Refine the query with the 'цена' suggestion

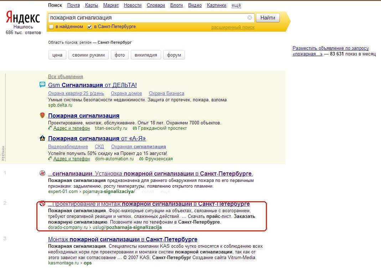click(57, 55)
